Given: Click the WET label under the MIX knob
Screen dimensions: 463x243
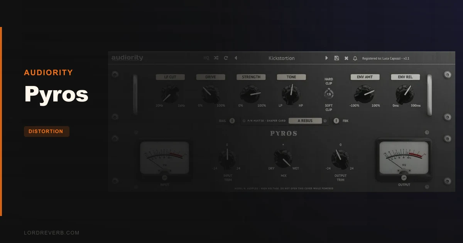Looking at the screenshot, I should click(x=296, y=169).
